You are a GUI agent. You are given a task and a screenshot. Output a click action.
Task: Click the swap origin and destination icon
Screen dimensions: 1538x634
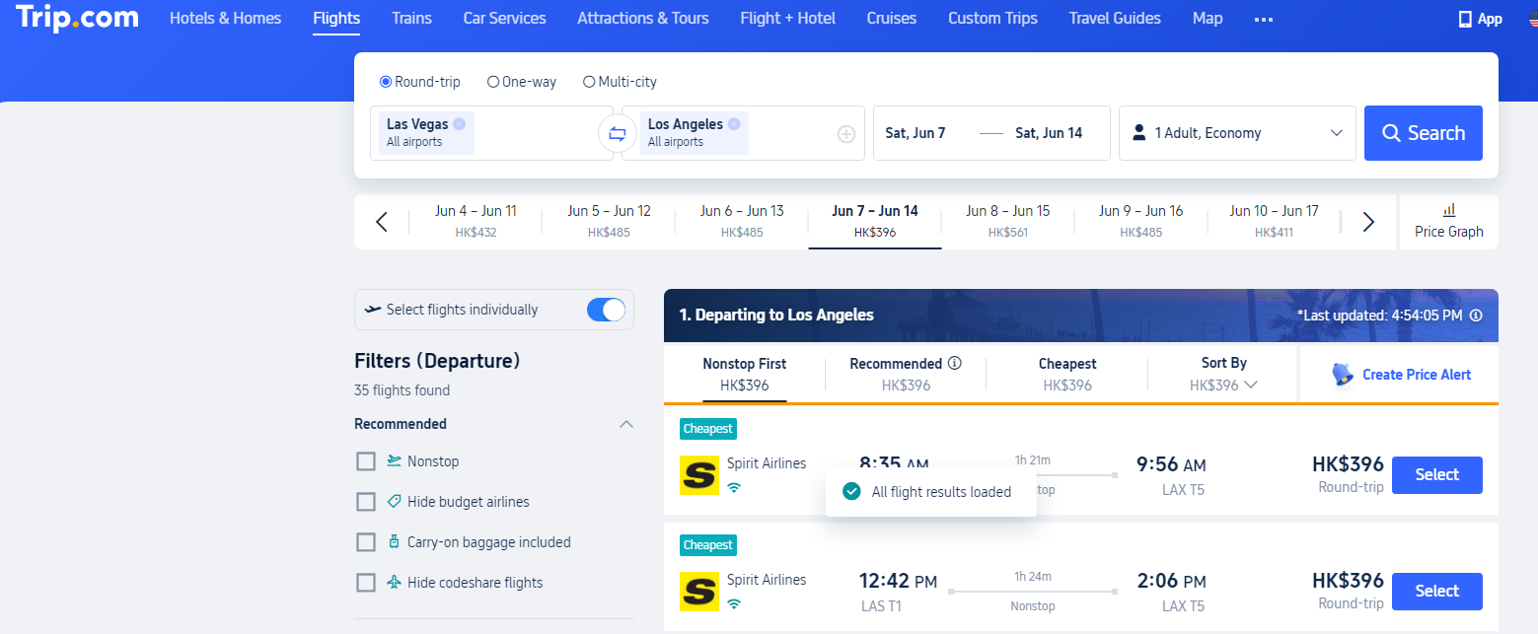pos(618,133)
